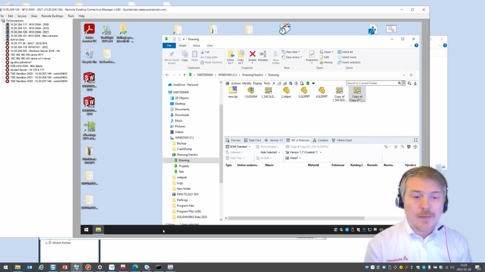Viewport: 485px width, 272px height.
Task: Open the Easy access dropdown
Action: (292, 57)
